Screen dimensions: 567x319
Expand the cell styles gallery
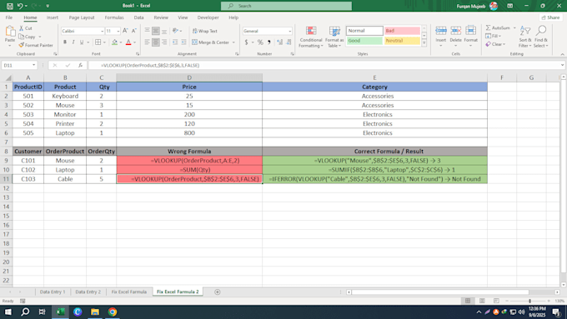pos(424,43)
